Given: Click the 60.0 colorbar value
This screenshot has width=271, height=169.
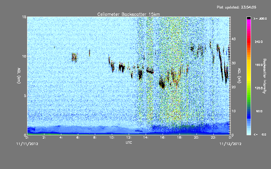Looking at the screenshot, I should coord(259,111).
